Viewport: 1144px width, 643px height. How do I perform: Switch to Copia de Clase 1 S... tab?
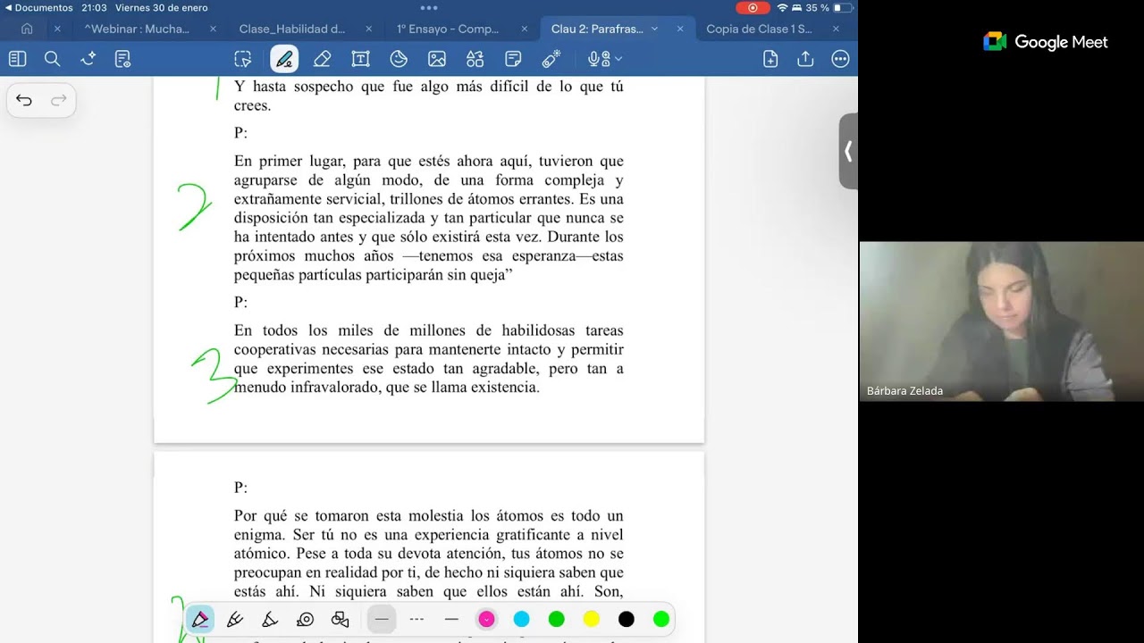(759, 29)
